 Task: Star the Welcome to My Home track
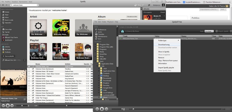coord(29,81)
